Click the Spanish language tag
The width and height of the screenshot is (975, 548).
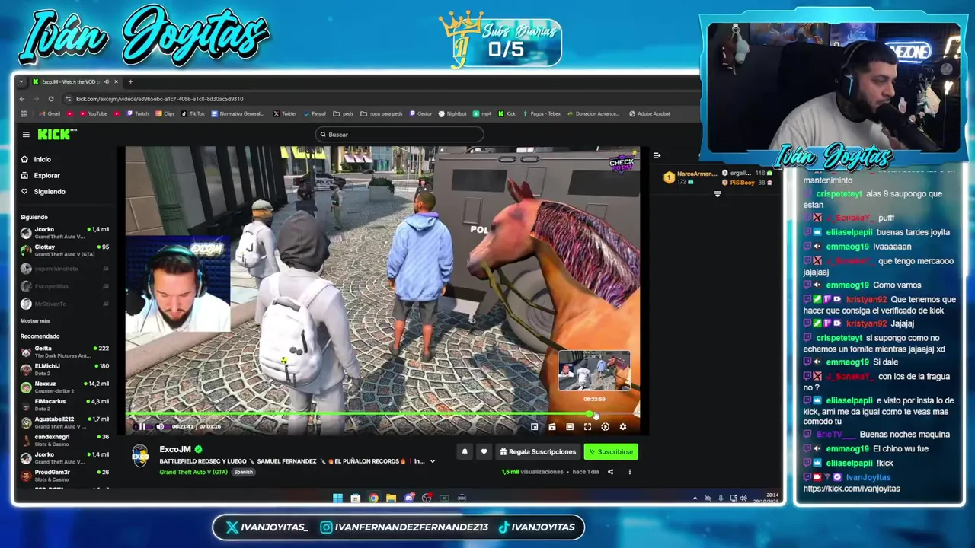pyautogui.click(x=243, y=472)
